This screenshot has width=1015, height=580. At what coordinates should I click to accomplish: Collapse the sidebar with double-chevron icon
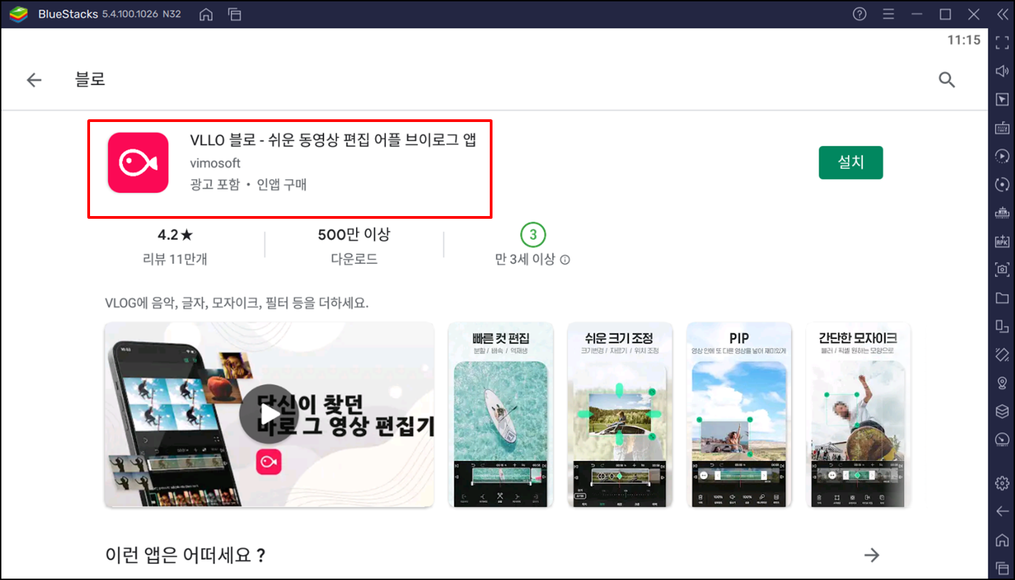pyautogui.click(x=1002, y=14)
